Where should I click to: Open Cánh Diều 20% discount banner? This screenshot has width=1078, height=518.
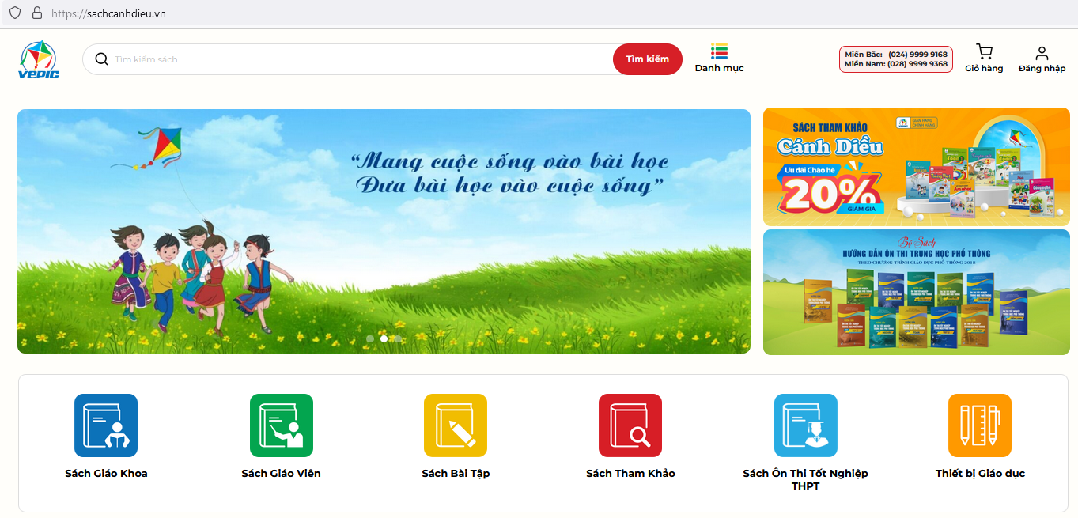click(x=916, y=167)
